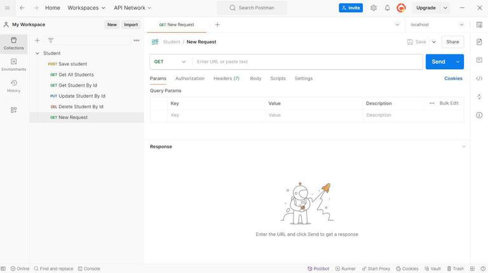Open the History sidebar panel
Viewport: 488px width, 273px height.
[13, 86]
